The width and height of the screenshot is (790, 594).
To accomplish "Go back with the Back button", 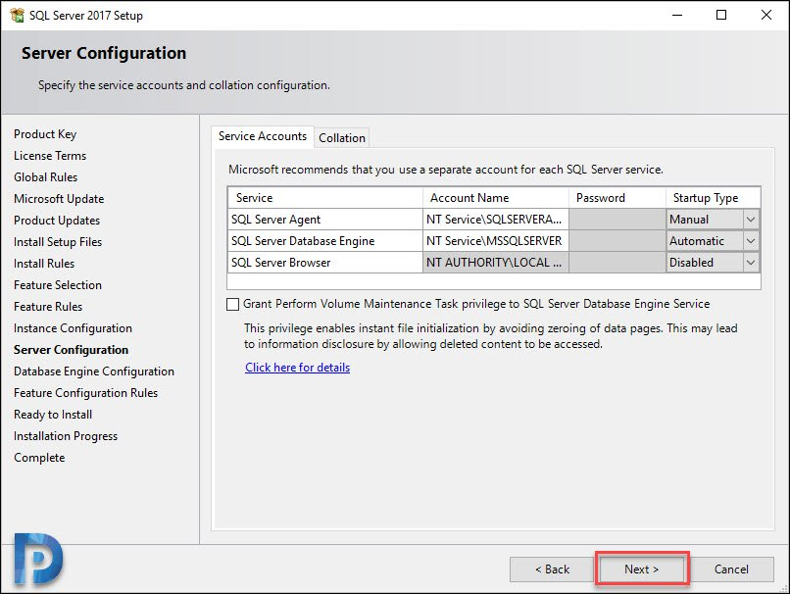I will pyautogui.click(x=552, y=569).
